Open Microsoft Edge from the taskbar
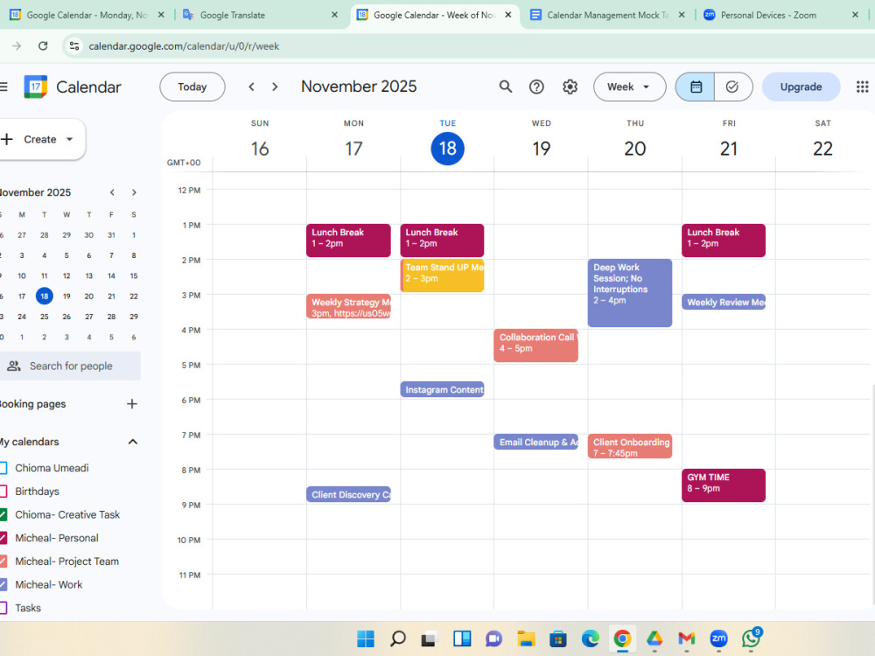This screenshot has width=875, height=656. tap(591, 639)
